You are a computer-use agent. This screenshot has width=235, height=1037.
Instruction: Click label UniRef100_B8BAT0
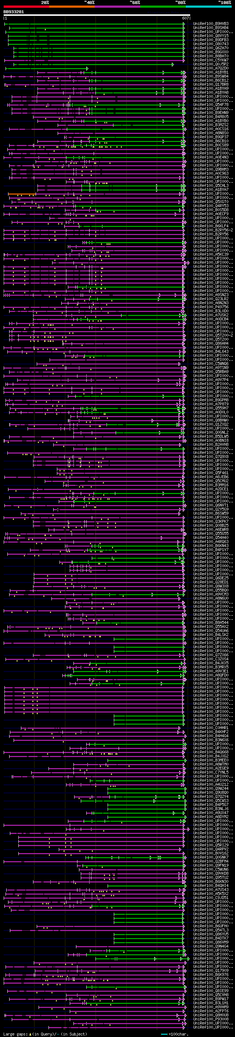pos(211,56)
